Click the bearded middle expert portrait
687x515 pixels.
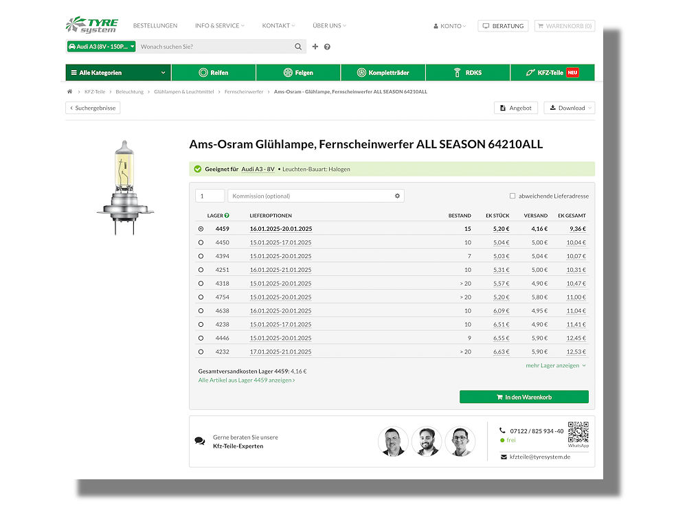coord(427,442)
